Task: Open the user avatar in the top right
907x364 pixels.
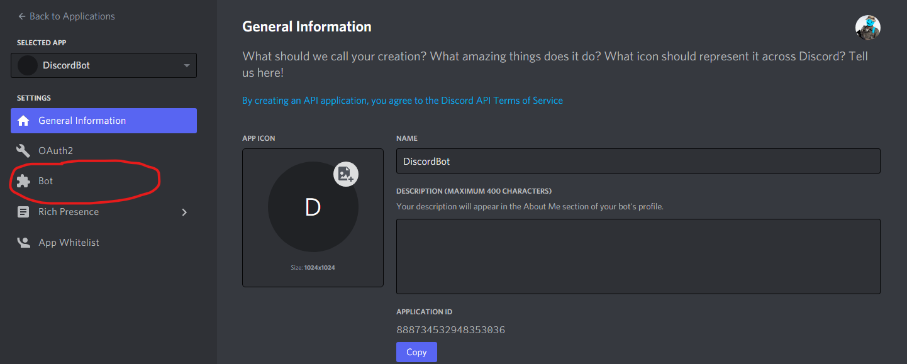Action: (868, 28)
